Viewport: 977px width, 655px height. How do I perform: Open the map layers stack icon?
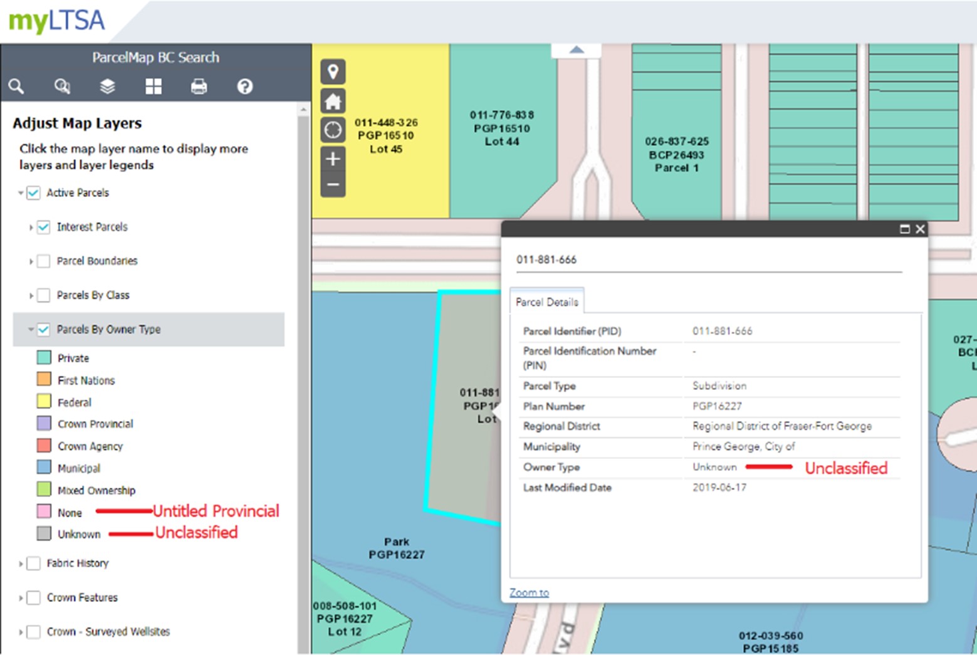(108, 86)
